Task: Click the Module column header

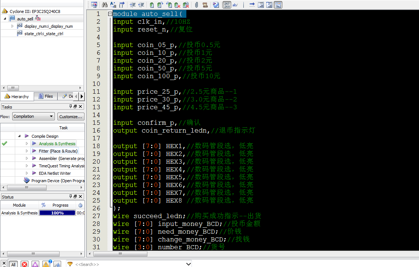Action: point(19,205)
